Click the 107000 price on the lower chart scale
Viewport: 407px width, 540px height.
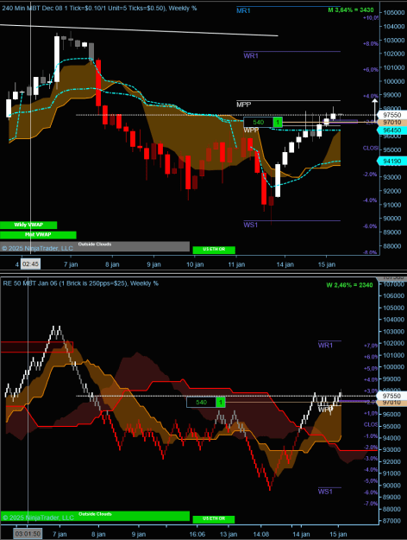click(x=394, y=284)
